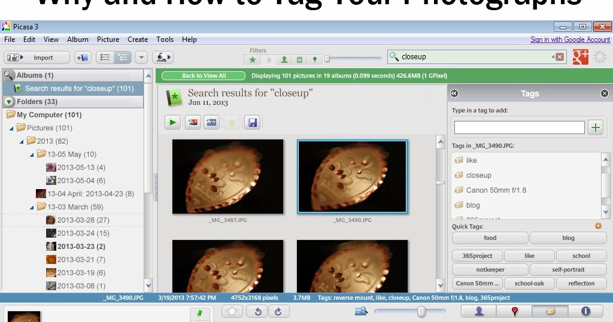Viewport: 613px width, 322px height.
Task: Show the Places panel red pin icon
Action: click(x=514, y=311)
